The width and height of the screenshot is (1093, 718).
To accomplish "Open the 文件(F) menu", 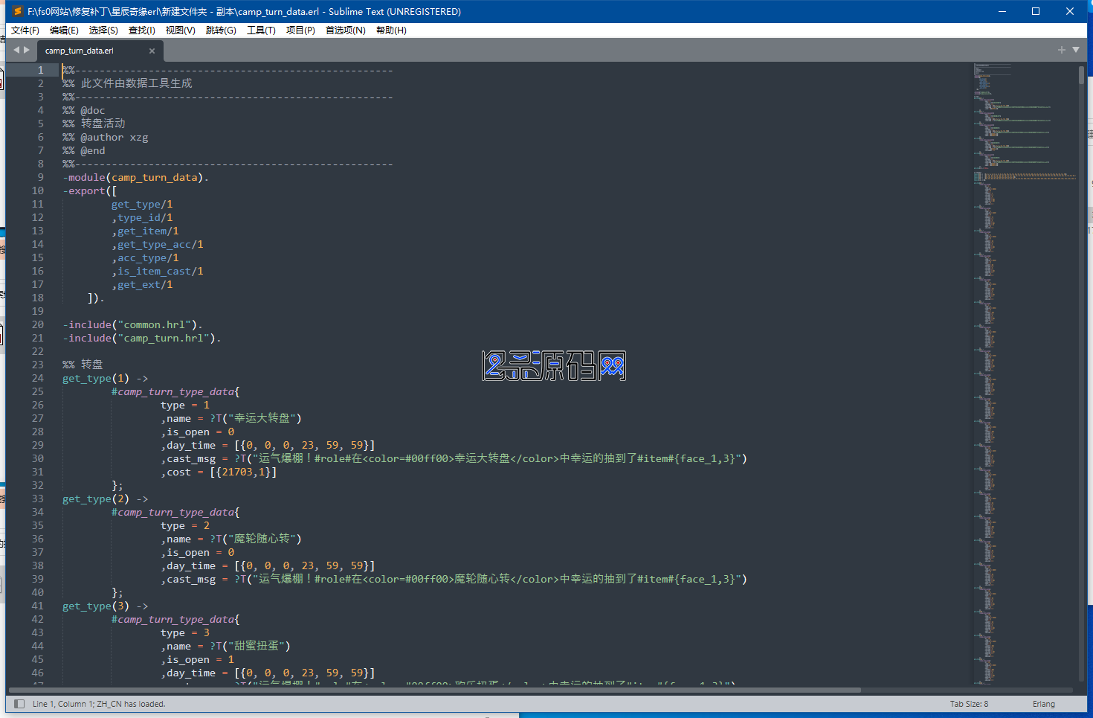I will click(x=25, y=31).
